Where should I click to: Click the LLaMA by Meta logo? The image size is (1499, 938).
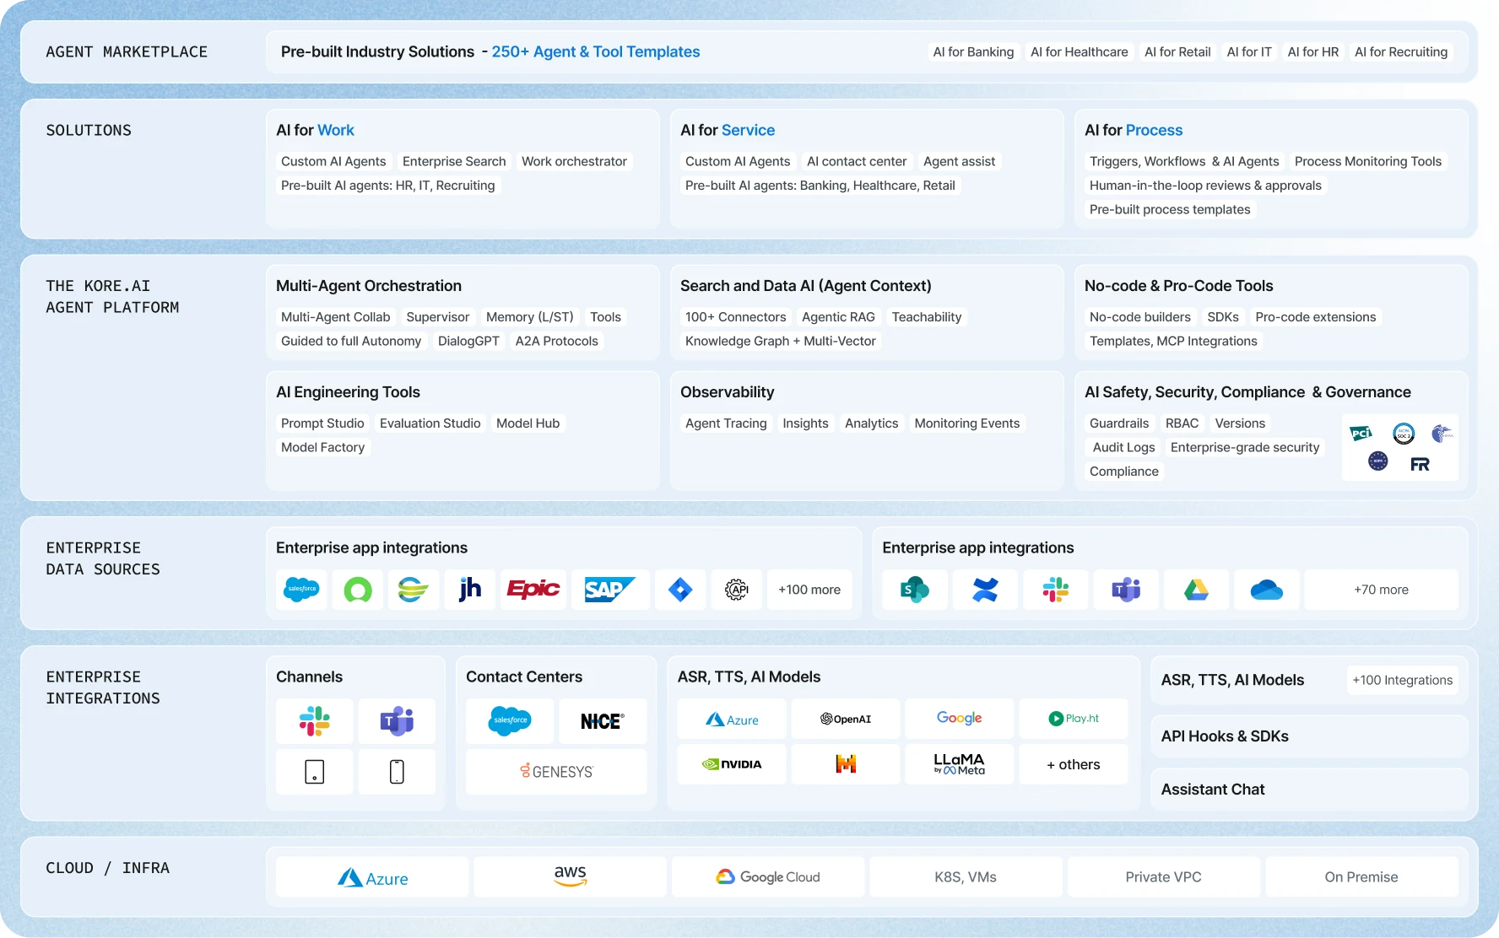(959, 763)
